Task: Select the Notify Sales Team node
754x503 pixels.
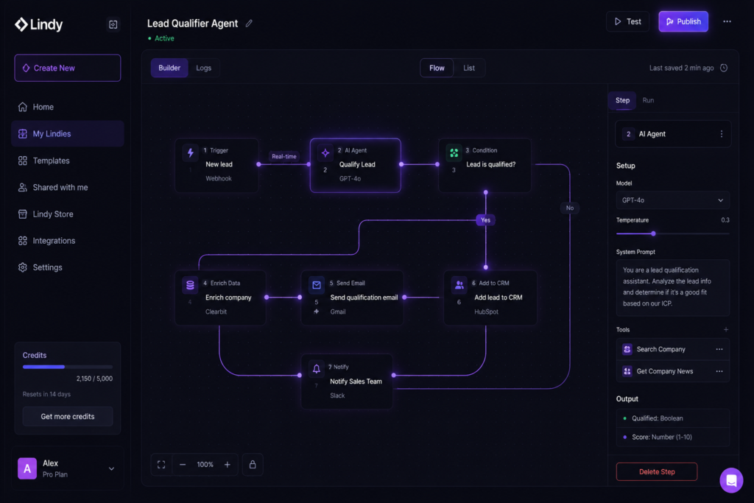Action: point(347,381)
